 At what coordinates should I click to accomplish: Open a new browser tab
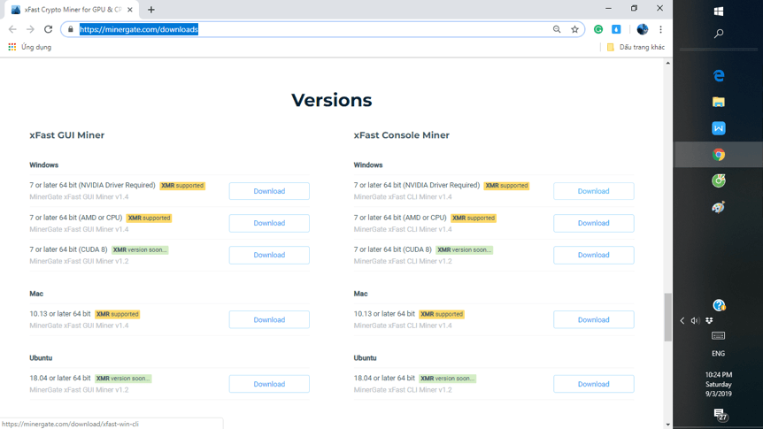(151, 10)
